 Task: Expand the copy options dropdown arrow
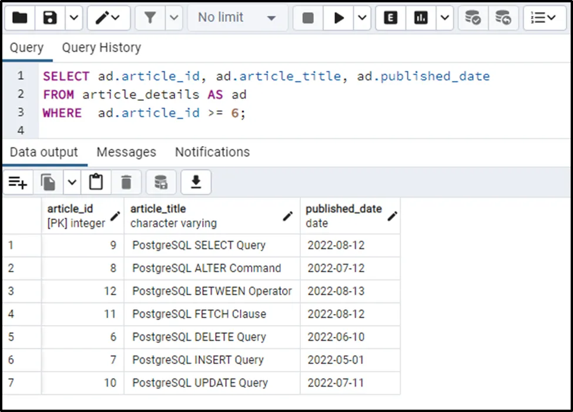(x=72, y=182)
